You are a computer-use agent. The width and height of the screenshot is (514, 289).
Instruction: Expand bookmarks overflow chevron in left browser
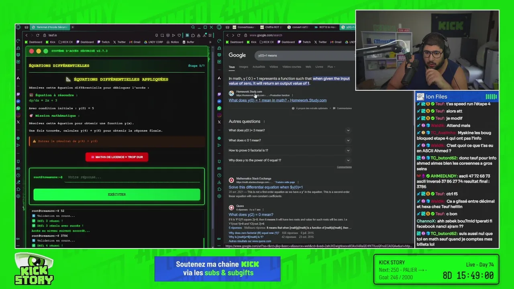[x=210, y=42]
